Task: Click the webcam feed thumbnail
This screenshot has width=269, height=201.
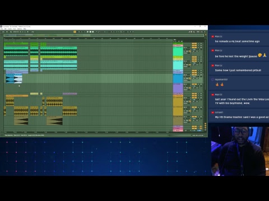Action: (240, 151)
